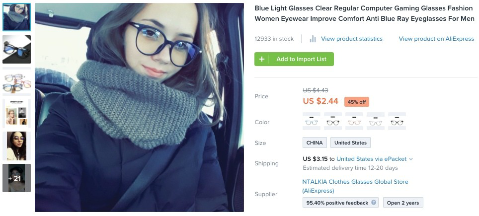Expand the shipping method dropdown arrow
479x216 pixels.
(x=411, y=159)
